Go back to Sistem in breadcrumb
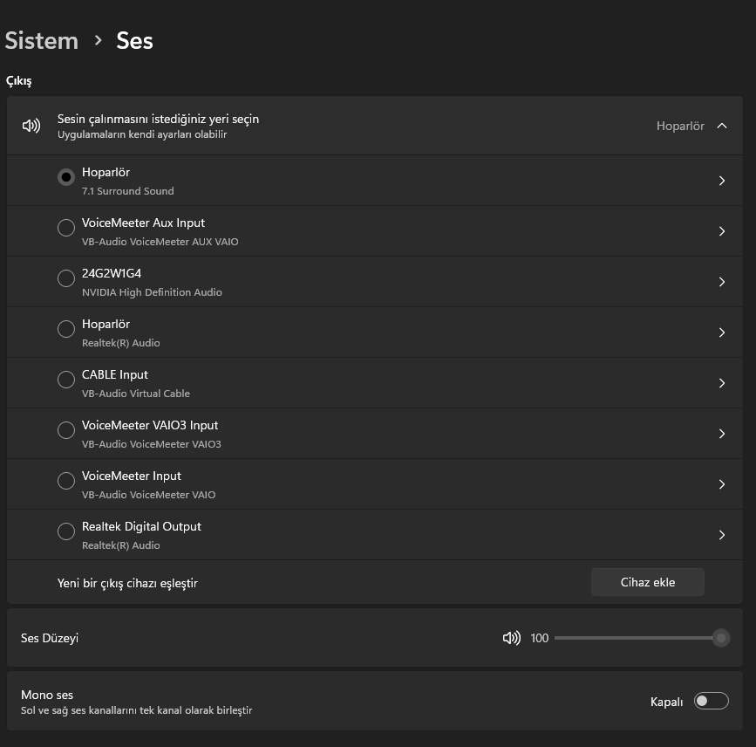This screenshot has height=747, width=756. [x=42, y=40]
